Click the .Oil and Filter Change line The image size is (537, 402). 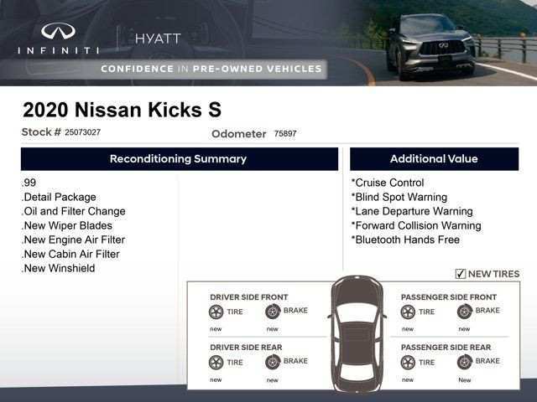(73, 211)
